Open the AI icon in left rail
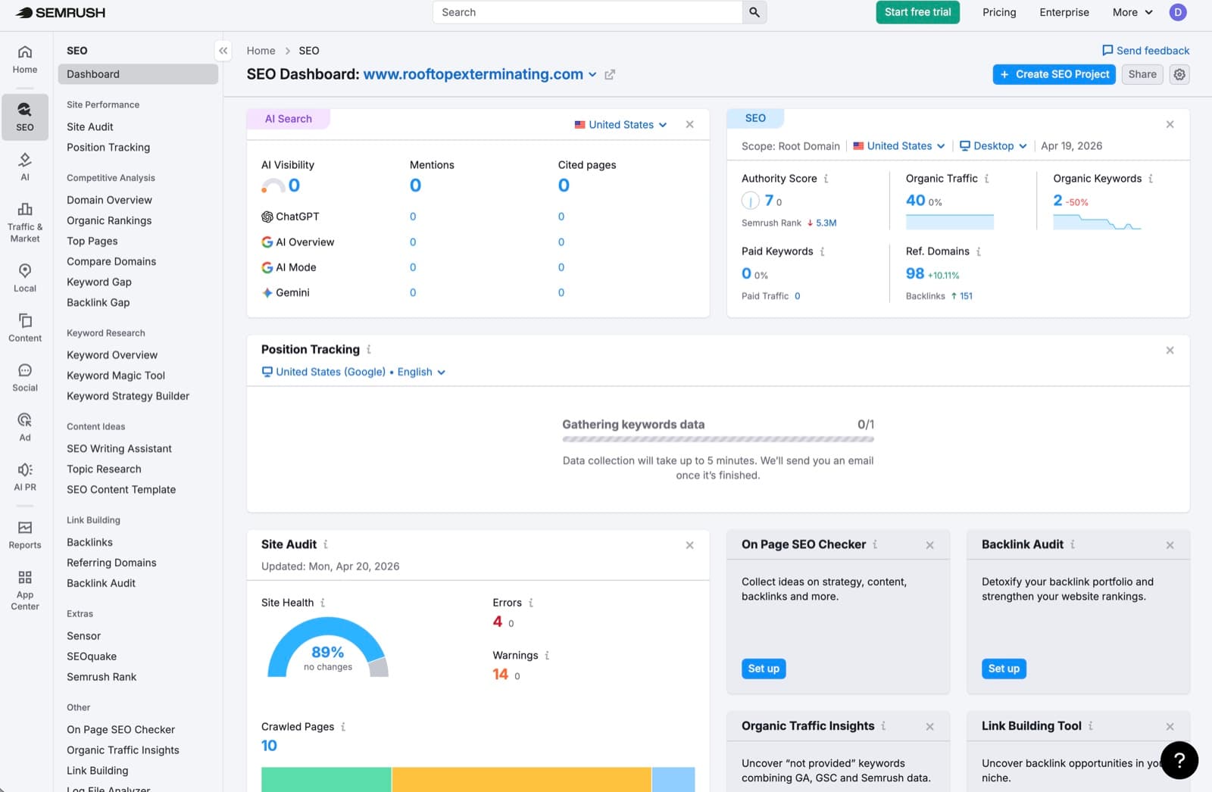Viewport: 1212px width, 792px height. [25, 167]
